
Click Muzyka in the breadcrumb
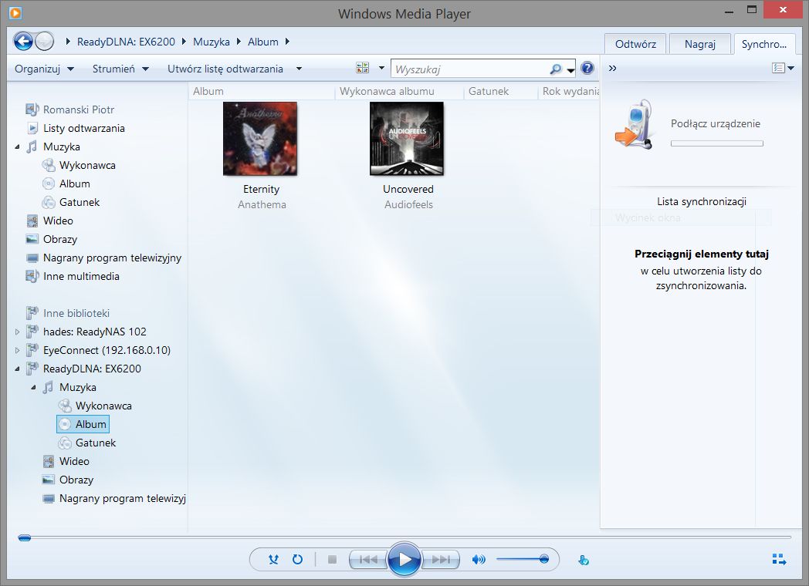click(x=211, y=42)
